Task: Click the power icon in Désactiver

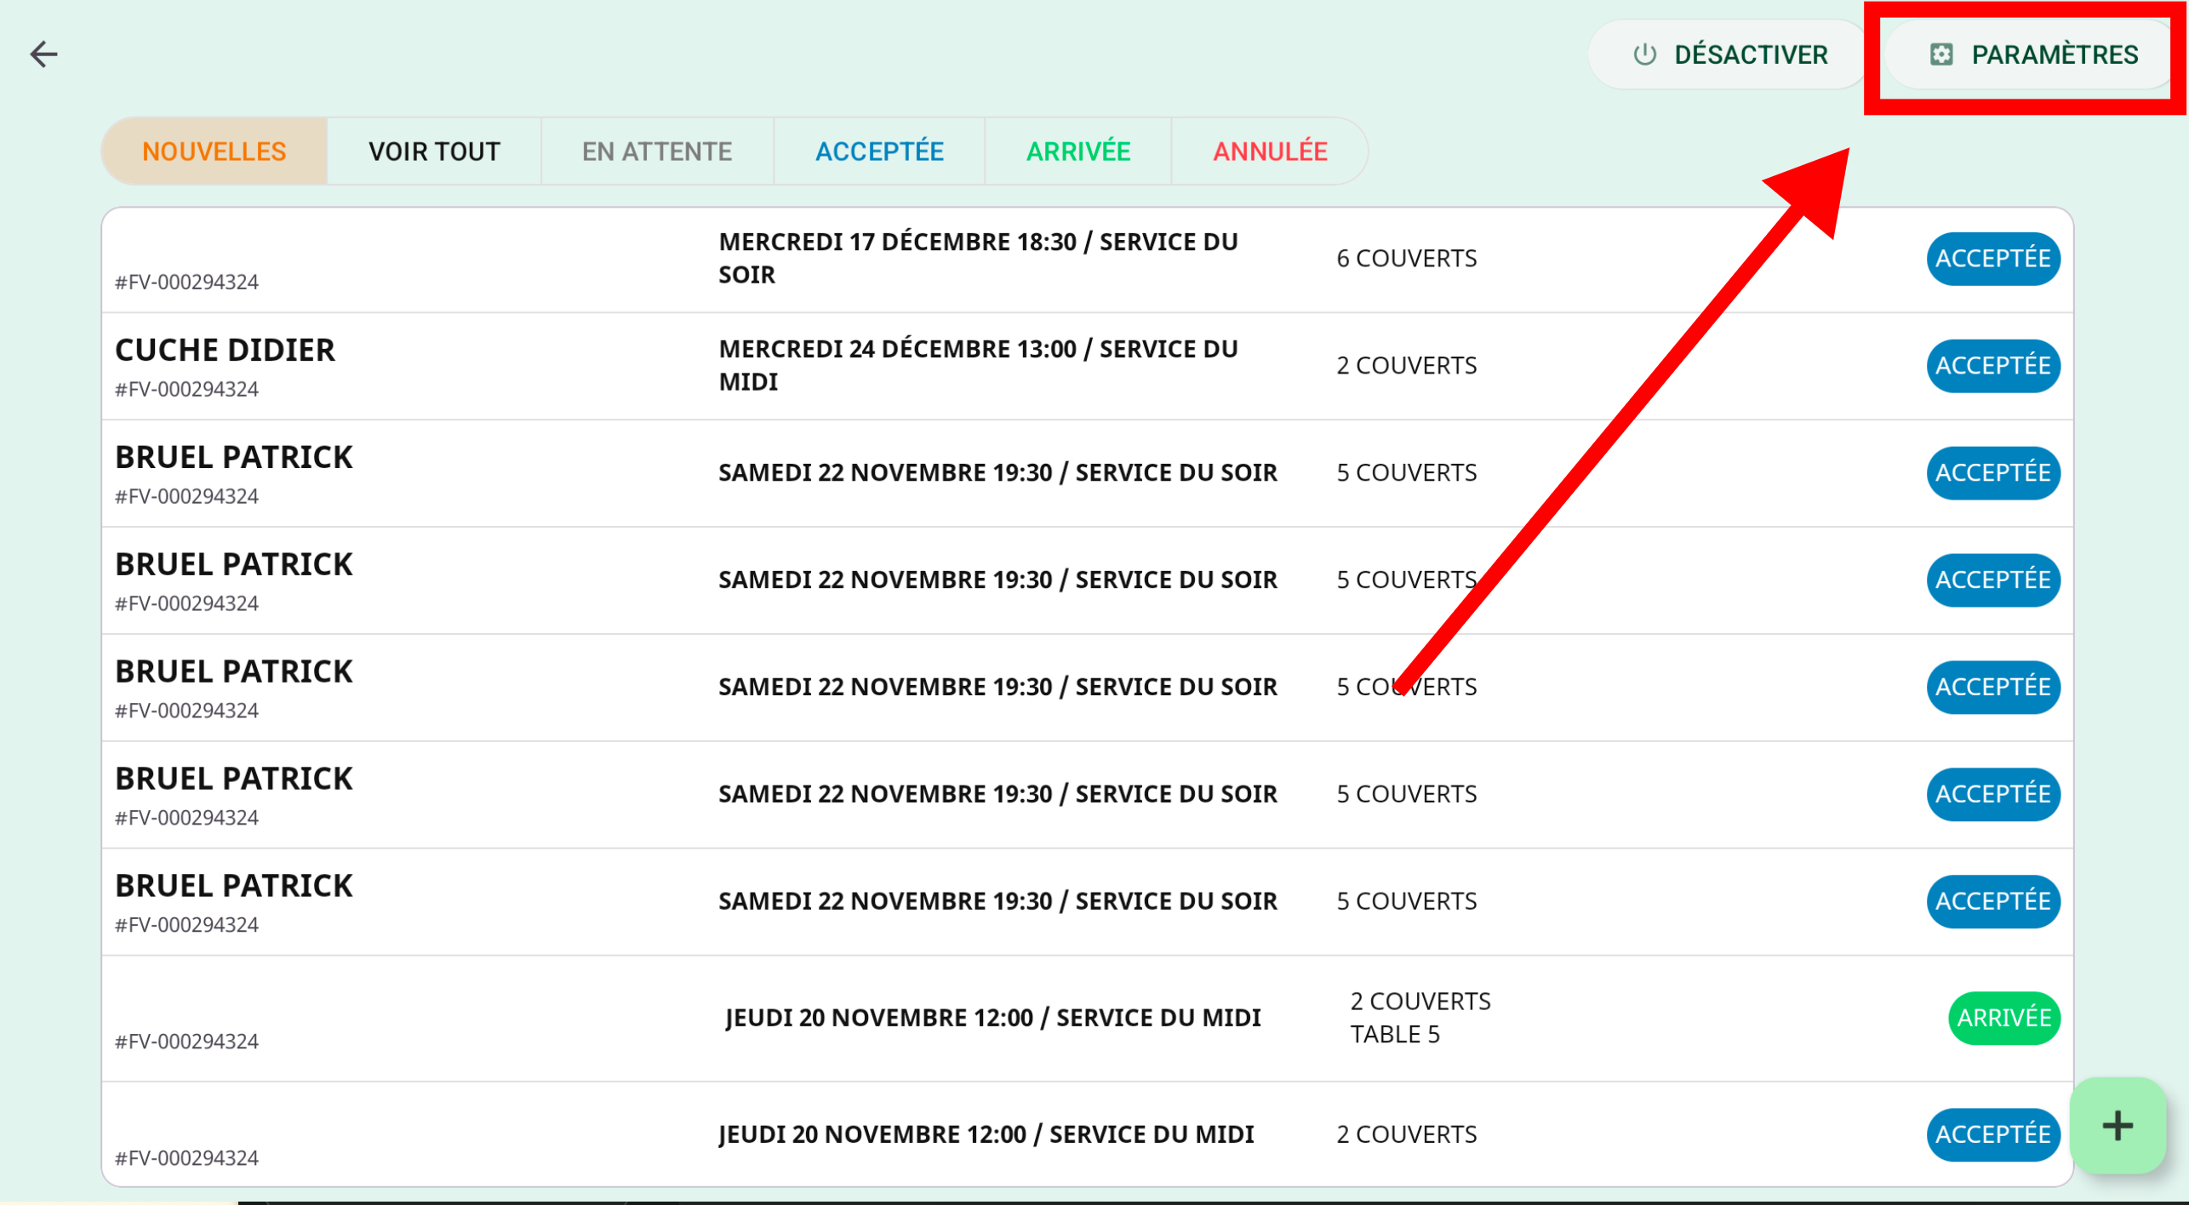Action: (1644, 54)
